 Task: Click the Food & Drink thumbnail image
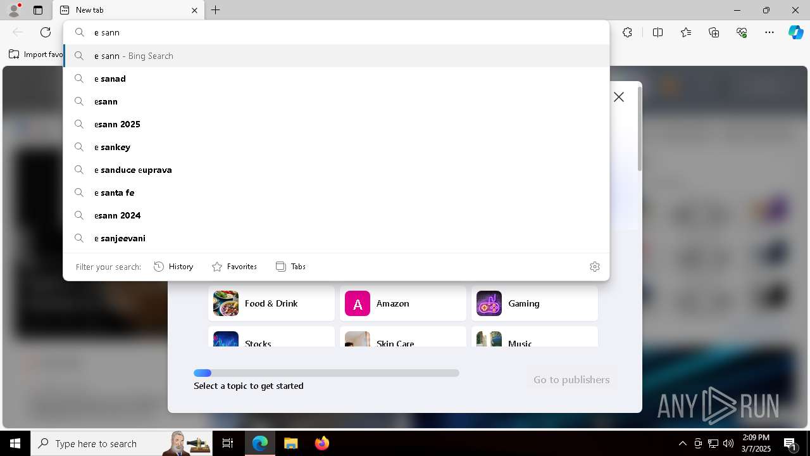[226, 303]
